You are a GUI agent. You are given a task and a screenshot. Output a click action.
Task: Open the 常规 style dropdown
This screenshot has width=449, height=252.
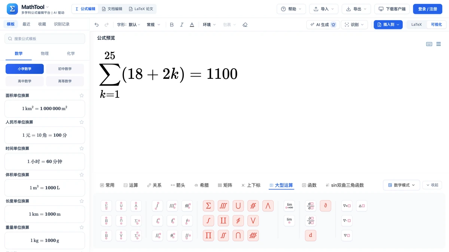click(153, 25)
